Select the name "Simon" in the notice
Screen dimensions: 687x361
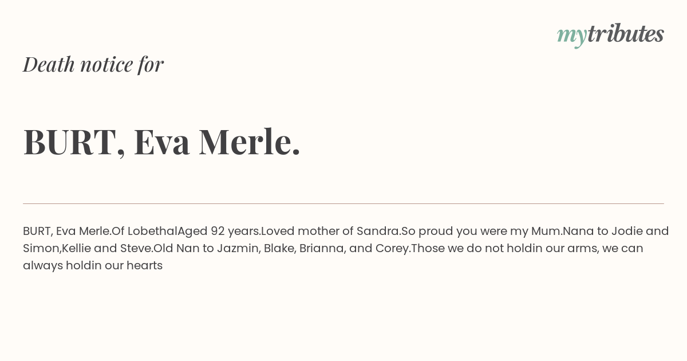click(41, 248)
